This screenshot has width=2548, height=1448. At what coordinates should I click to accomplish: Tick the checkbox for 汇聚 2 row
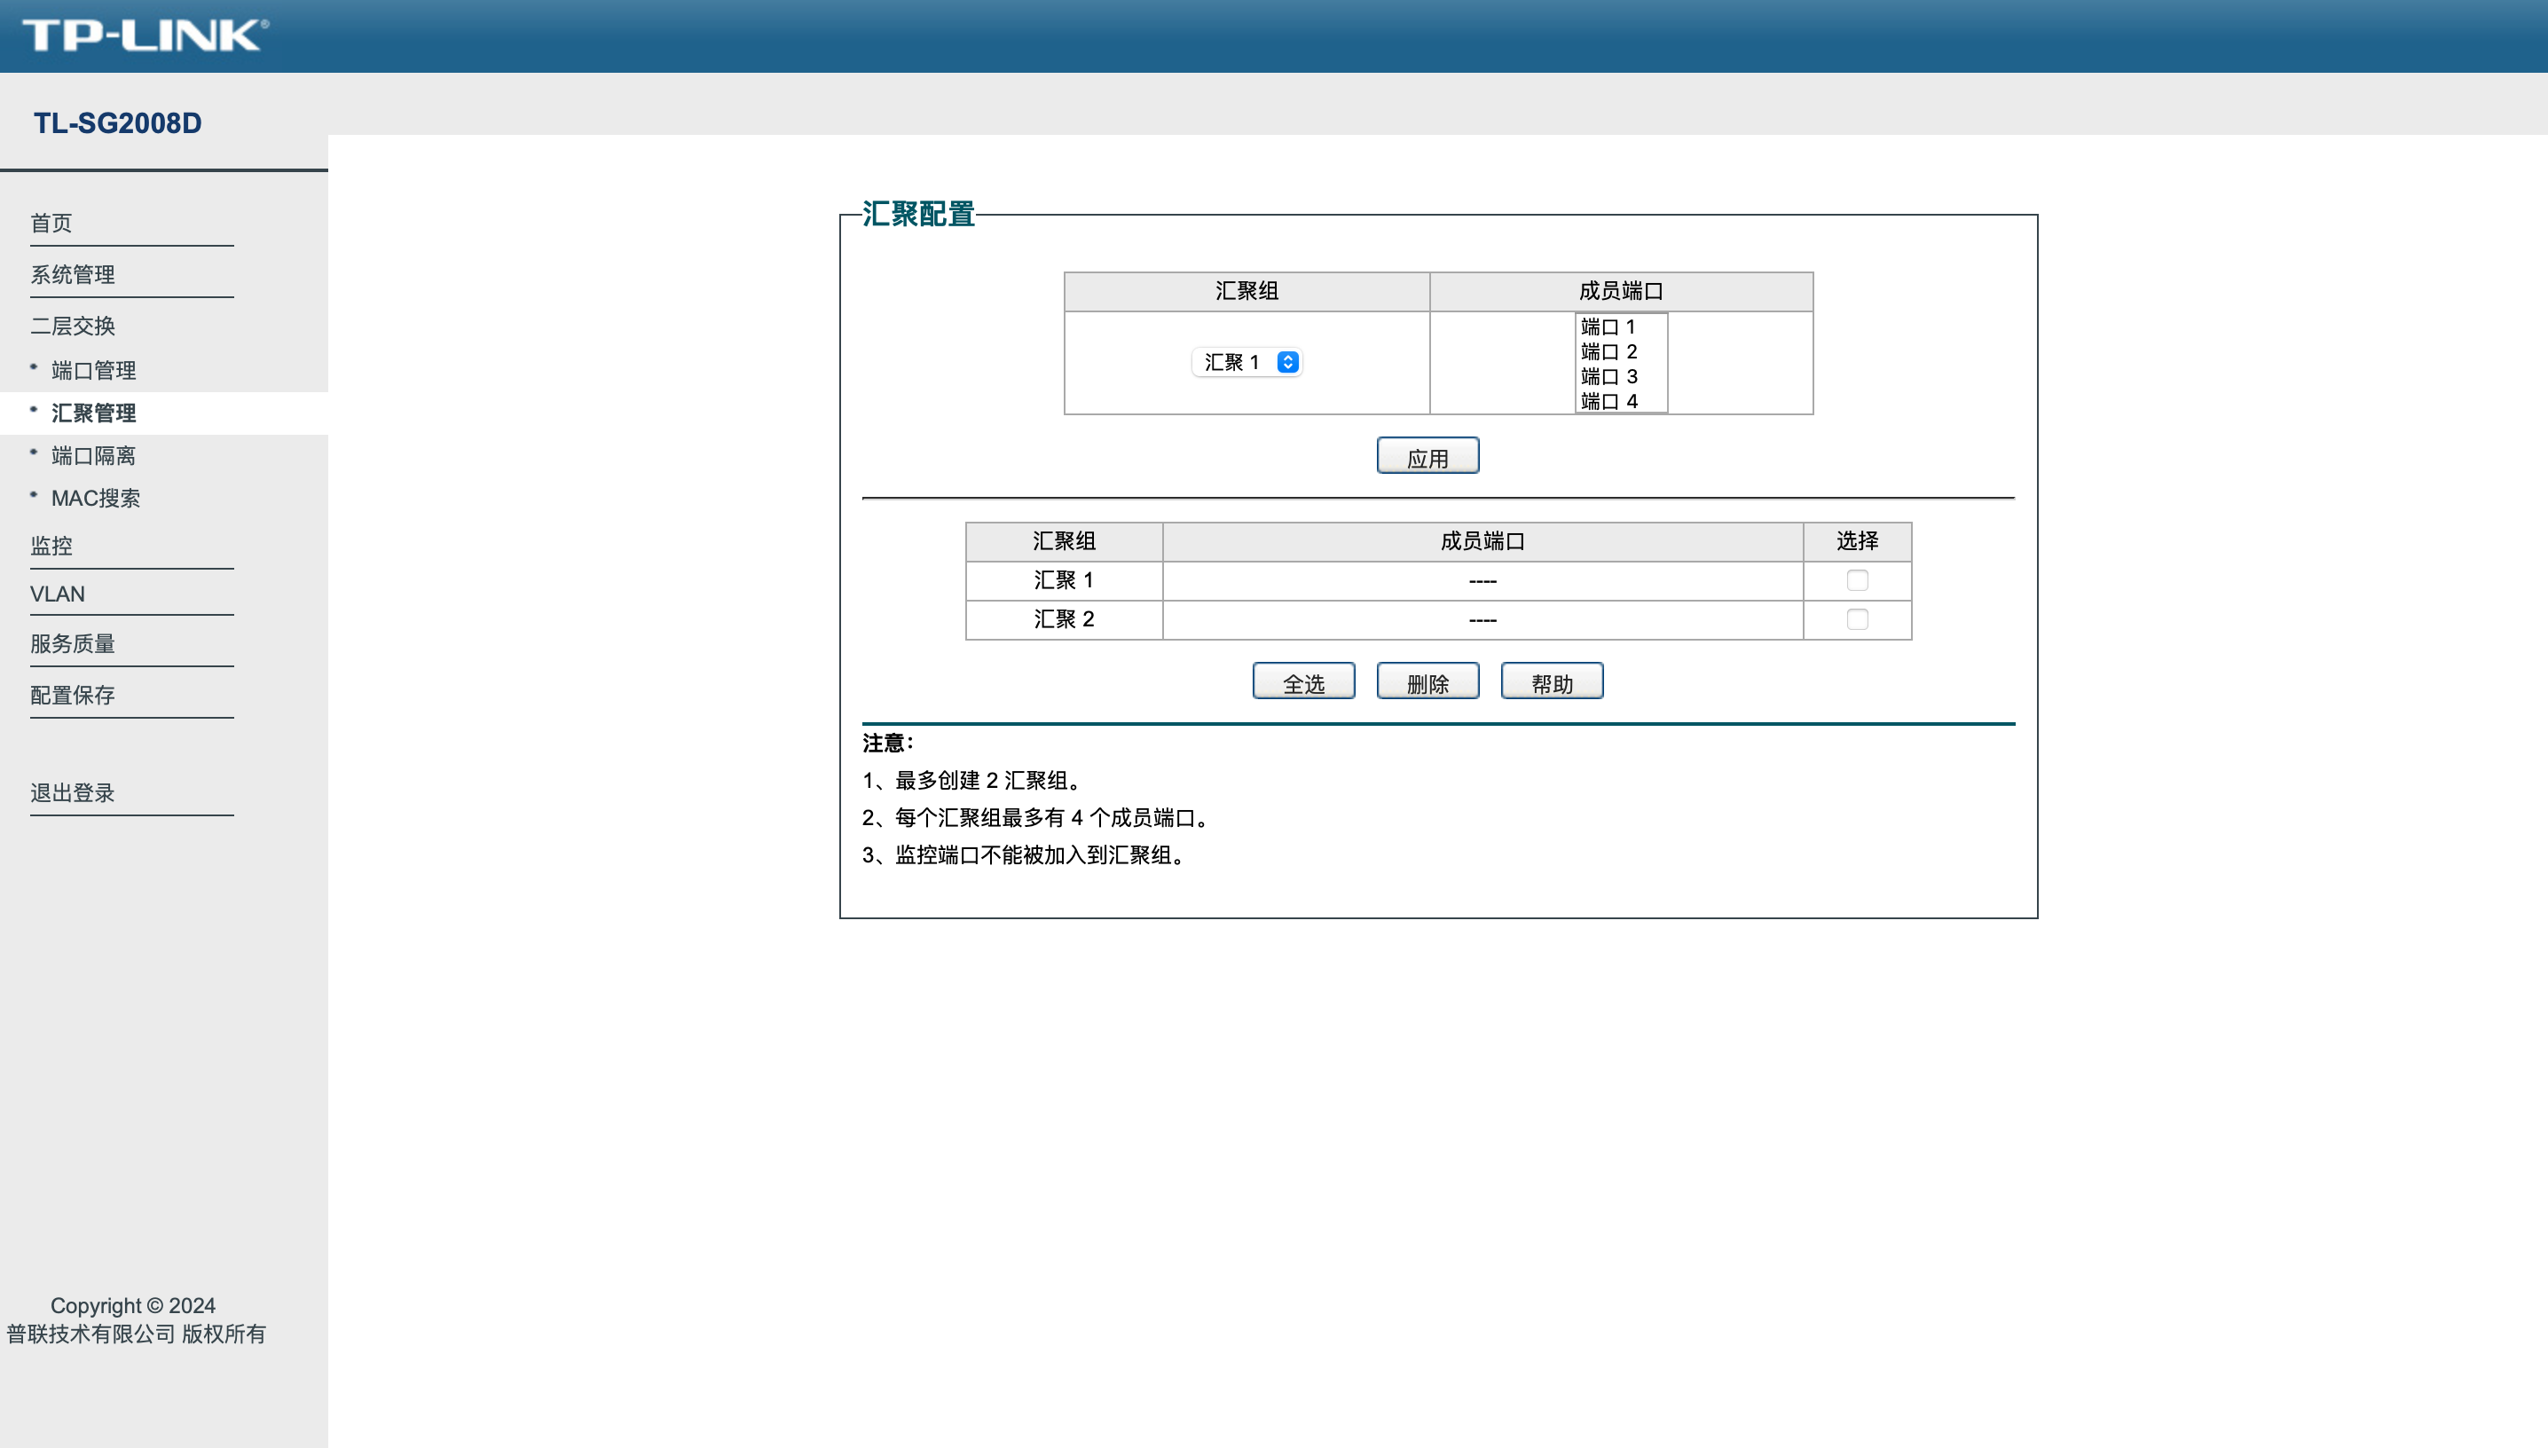pyautogui.click(x=1857, y=618)
